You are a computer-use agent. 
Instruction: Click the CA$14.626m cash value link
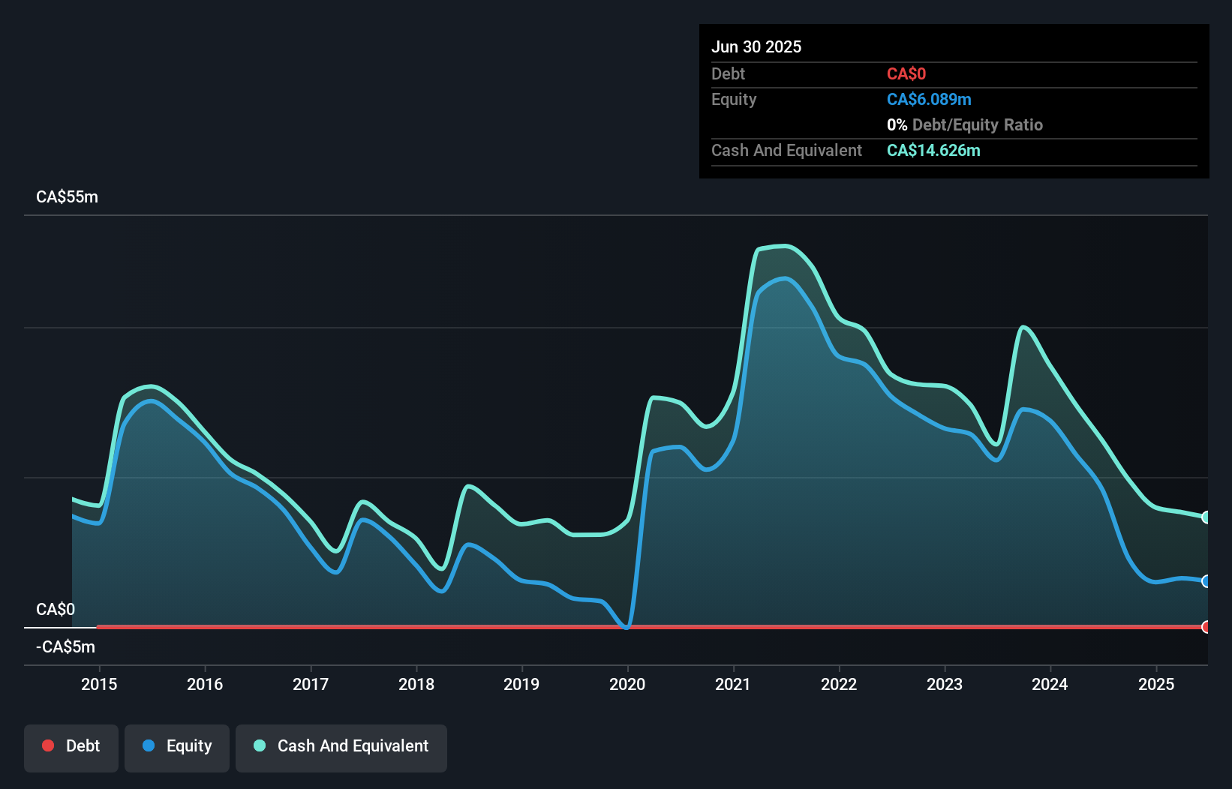[x=933, y=151]
